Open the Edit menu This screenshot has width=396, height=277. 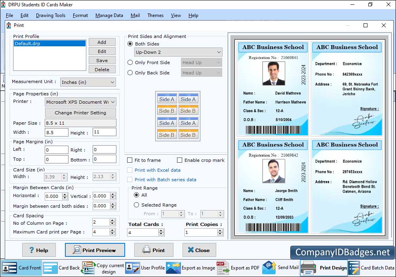[25, 15]
